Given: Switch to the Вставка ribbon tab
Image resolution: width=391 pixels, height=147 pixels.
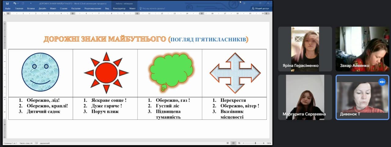Looking at the screenshot, I should (x=31, y=9).
